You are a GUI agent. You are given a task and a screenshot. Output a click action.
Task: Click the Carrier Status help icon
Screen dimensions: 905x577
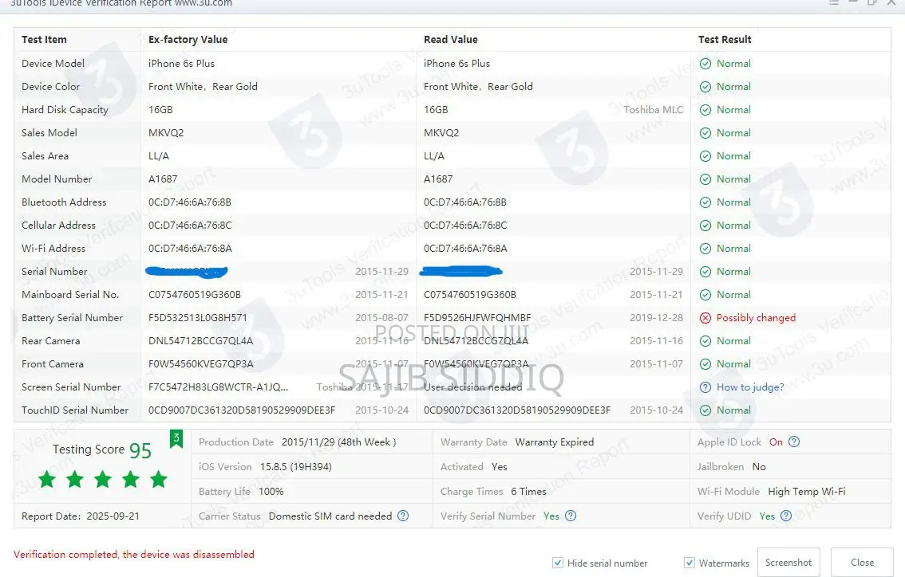coord(403,516)
